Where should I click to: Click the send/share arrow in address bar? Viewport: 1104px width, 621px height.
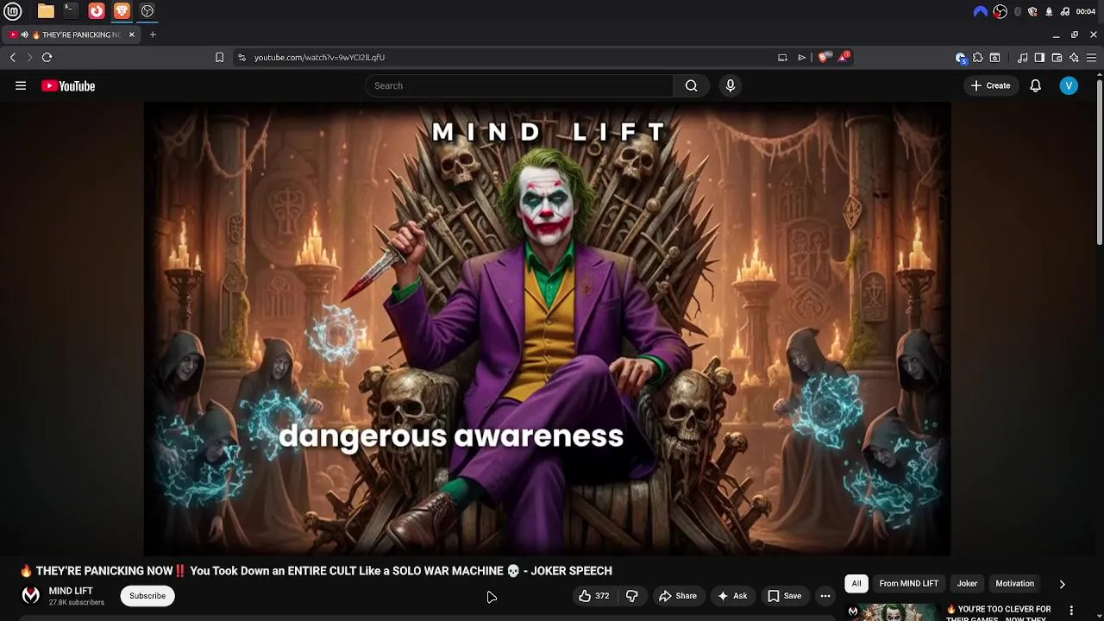[x=801, y=58]
